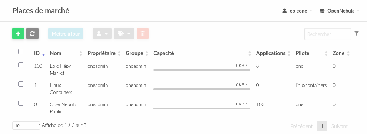This screenshot has width=367, height=134.
Task: Check the Eole Hâpy Market row checkbox
Action: (x=21, y=65)
